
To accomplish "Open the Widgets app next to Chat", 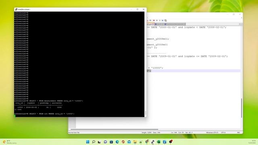I will click(111, 142).
